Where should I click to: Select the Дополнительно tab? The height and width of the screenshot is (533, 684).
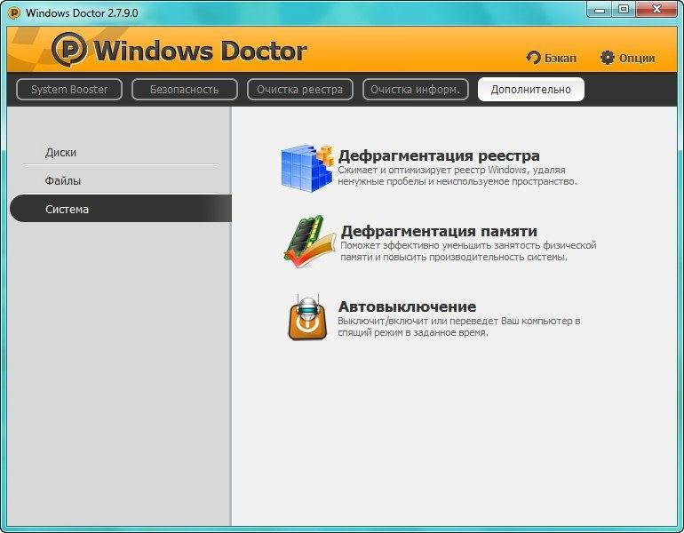531,90
